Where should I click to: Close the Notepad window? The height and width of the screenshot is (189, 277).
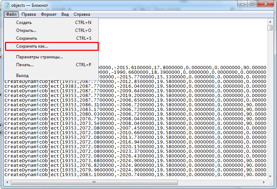[x=266, y=4]
